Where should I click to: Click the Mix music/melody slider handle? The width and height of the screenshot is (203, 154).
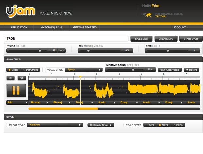point(88,51)
